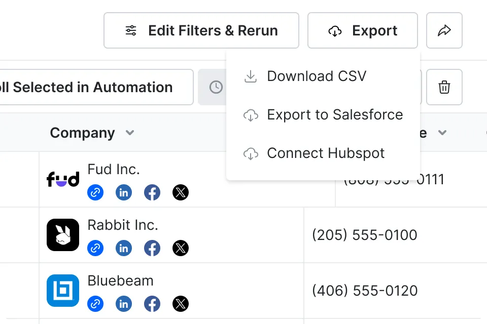This screenshot has width=487, height=324.
Task: Open Fud Inc. website link icon
Action: tap(95, 192)
